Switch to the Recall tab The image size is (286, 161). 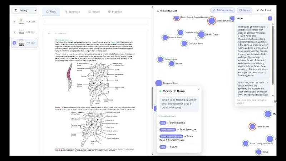click(94, 12)
